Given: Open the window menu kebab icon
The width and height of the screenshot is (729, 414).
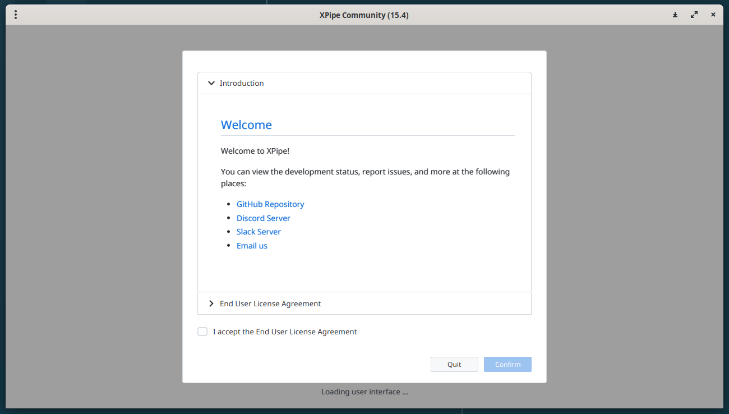Looking at the screenshot, I should pyautogui.click(x=15, y=15).
